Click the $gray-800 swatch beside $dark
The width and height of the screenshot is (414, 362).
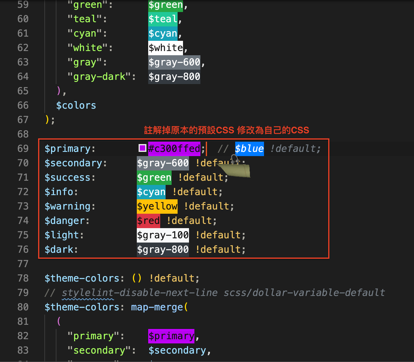point(163,249)
